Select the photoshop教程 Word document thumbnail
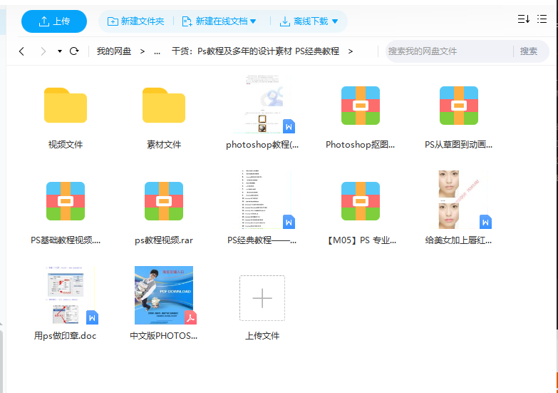Screen dimensions: 558x393 265,104
